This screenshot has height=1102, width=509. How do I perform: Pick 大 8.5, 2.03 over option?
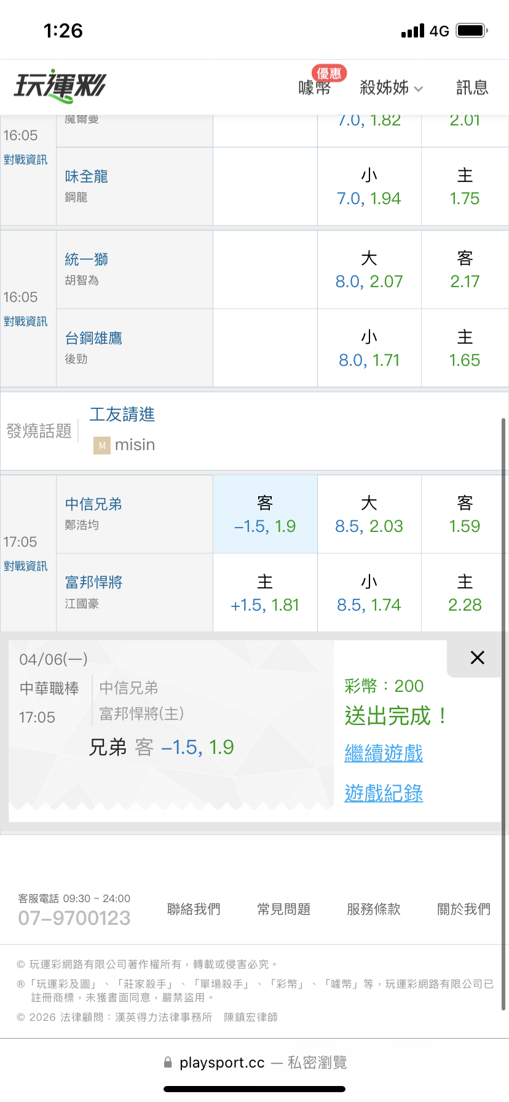pos(369,515)
